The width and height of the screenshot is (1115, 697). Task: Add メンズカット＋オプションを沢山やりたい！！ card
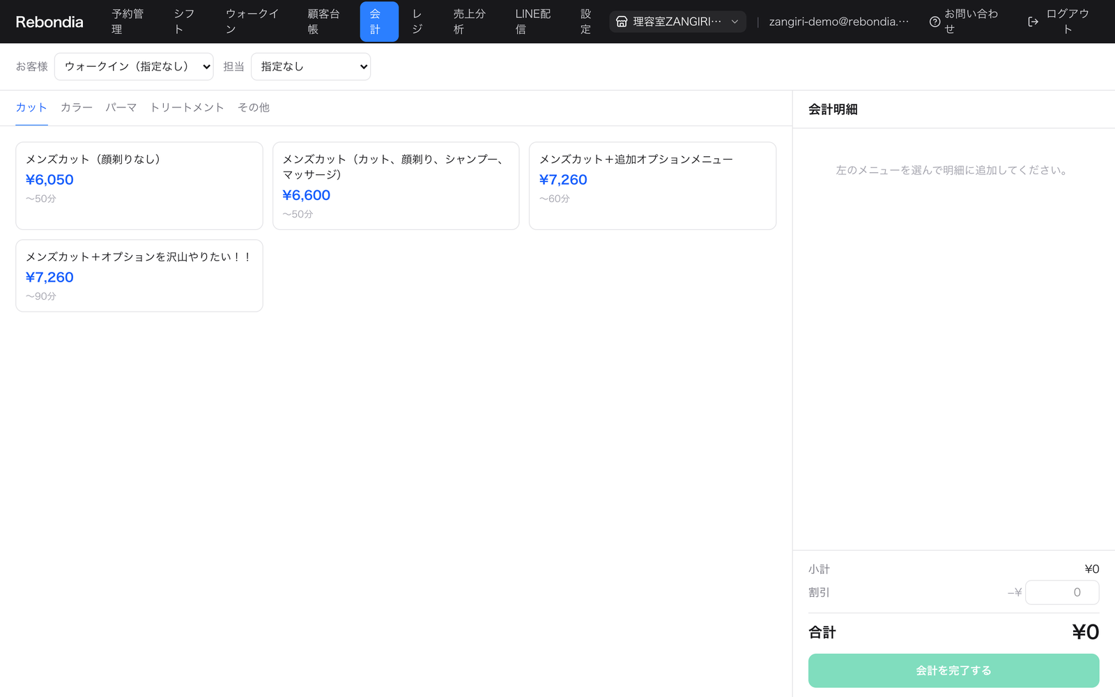pyautogui.click(x=139, y=275)
